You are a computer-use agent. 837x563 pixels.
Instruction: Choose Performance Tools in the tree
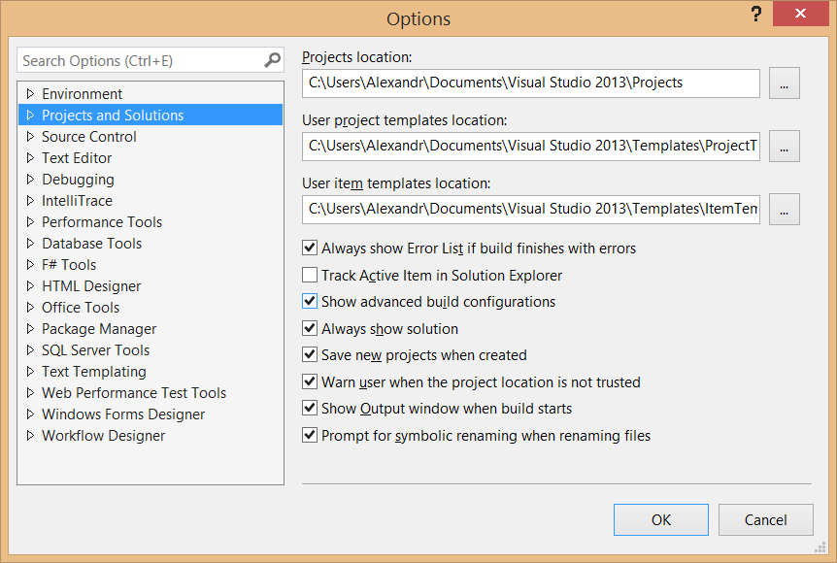point(102,222)
